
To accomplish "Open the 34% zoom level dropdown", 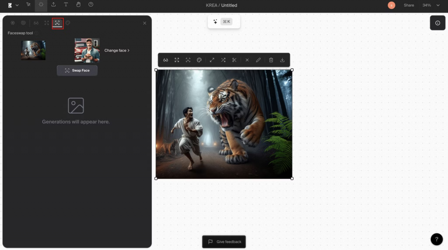I will (431, 5).
